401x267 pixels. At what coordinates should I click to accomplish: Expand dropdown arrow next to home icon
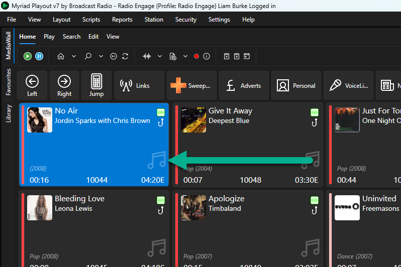click(x=74, y=56)
